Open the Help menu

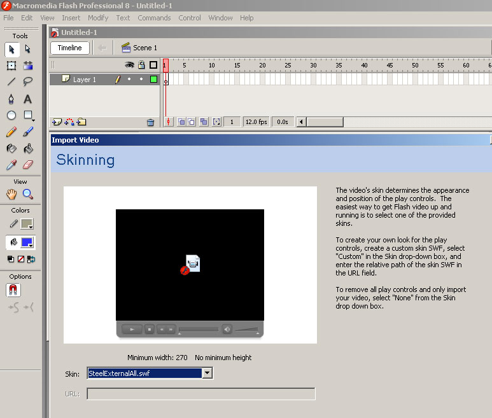click(246, 18)
